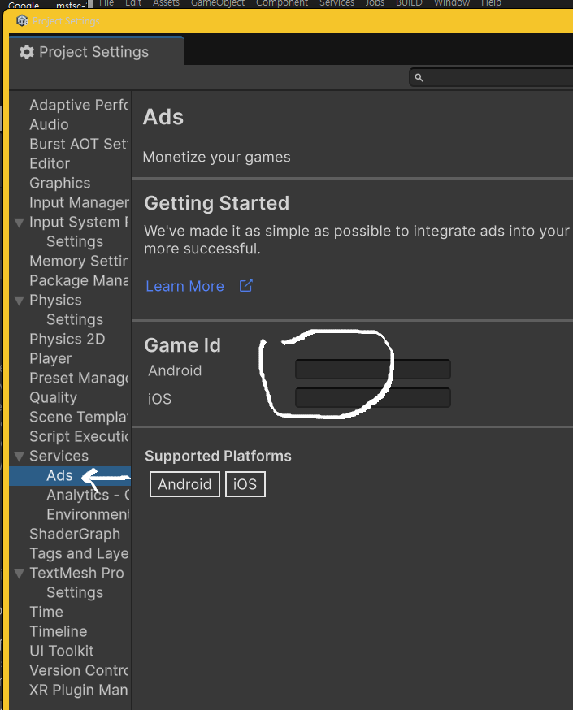573x710 pixels.
Task: Open the File menu
Action: coord(106,3)
